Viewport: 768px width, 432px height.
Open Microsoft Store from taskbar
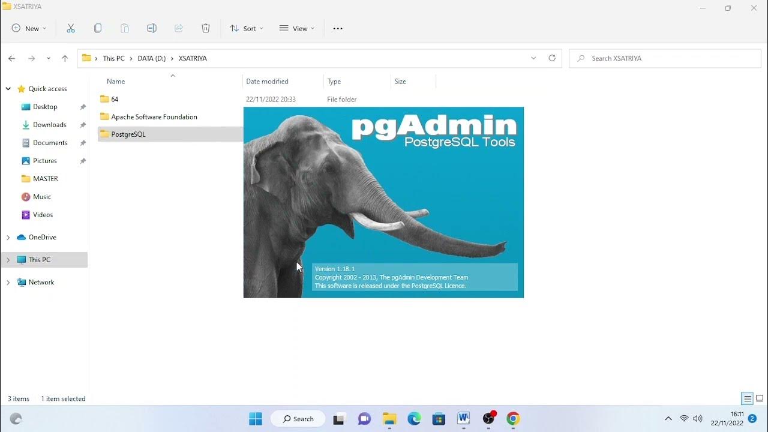pos(439,419)
